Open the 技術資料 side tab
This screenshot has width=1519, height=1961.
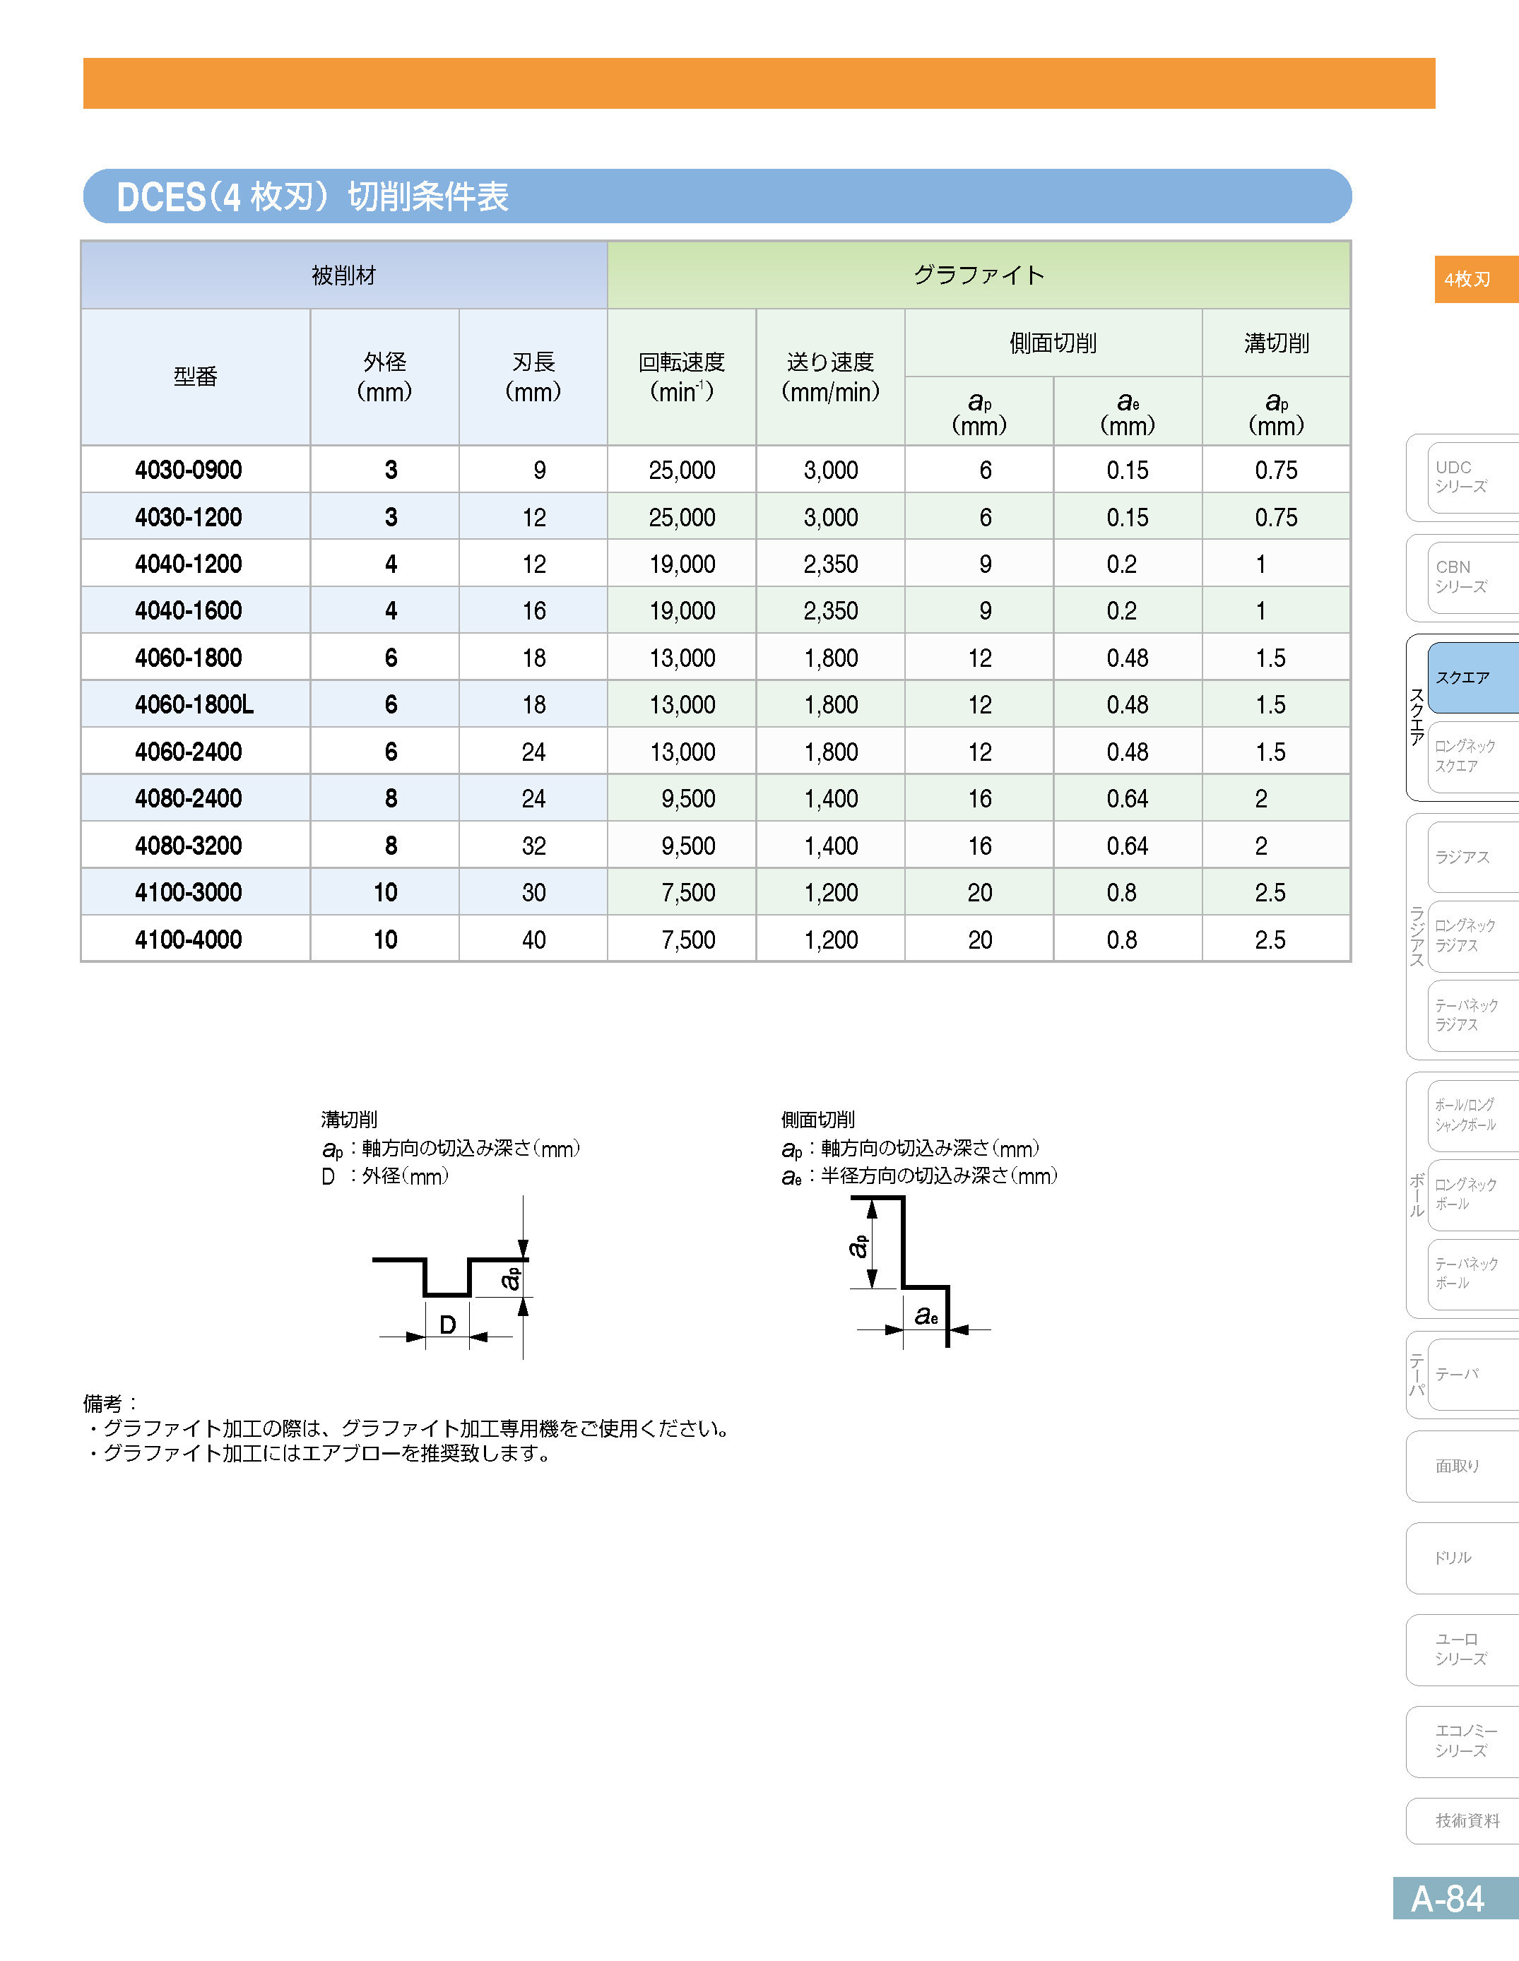coord(1462,1821)
